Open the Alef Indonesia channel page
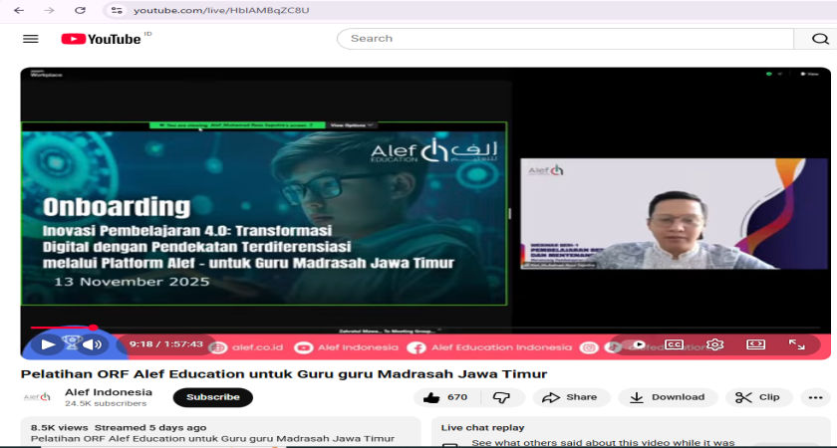Screen dimensions: 837x448 coord(109,392)
